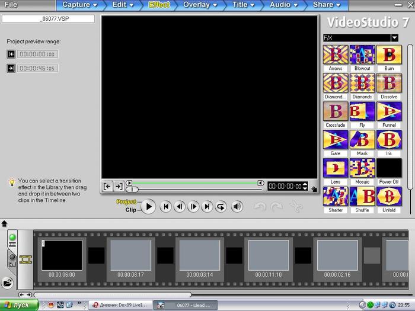Viewport: 415px width, 311px height.
Task: Enlarge the preview window icon
Action: click(x=314, y=189)
